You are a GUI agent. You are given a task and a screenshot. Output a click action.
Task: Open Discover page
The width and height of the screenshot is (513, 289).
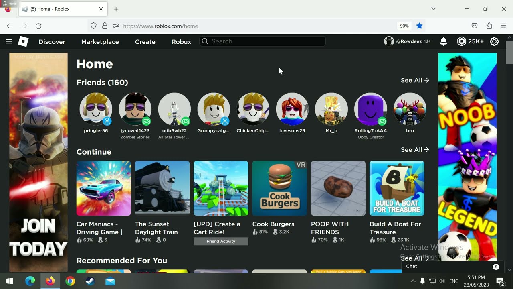pos(52,41)
